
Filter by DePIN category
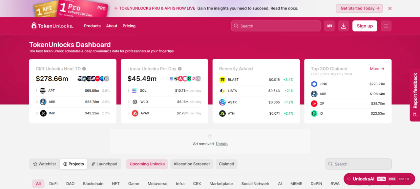pos(316,184)
